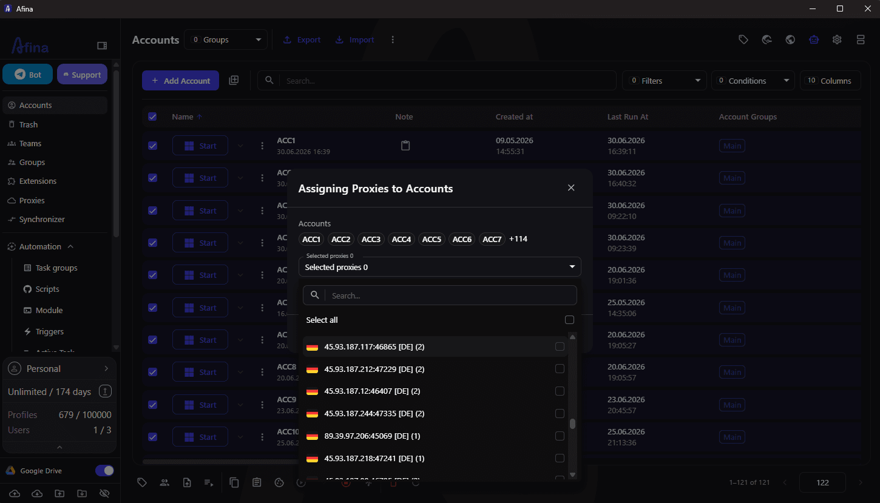The image size is (880, 503).
Task: Click the upgrade arrow icon beside Unlimited plan
Action: 105,391
